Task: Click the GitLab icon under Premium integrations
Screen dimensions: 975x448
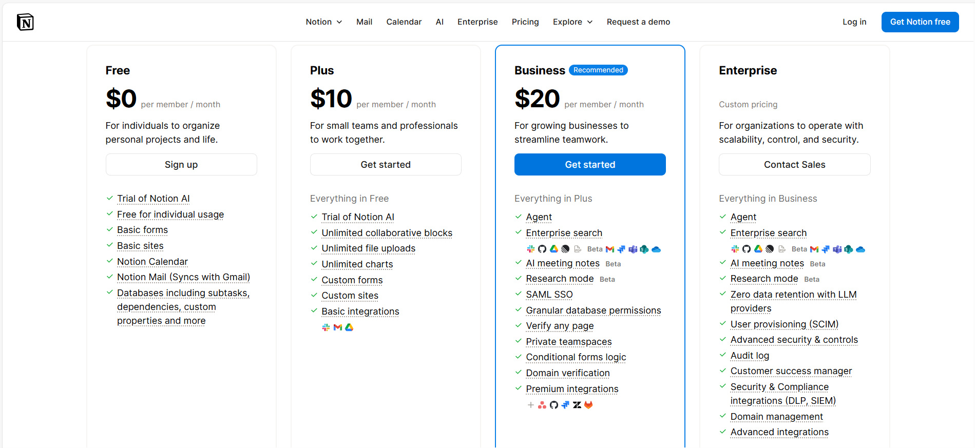Action: pos(588,405)
